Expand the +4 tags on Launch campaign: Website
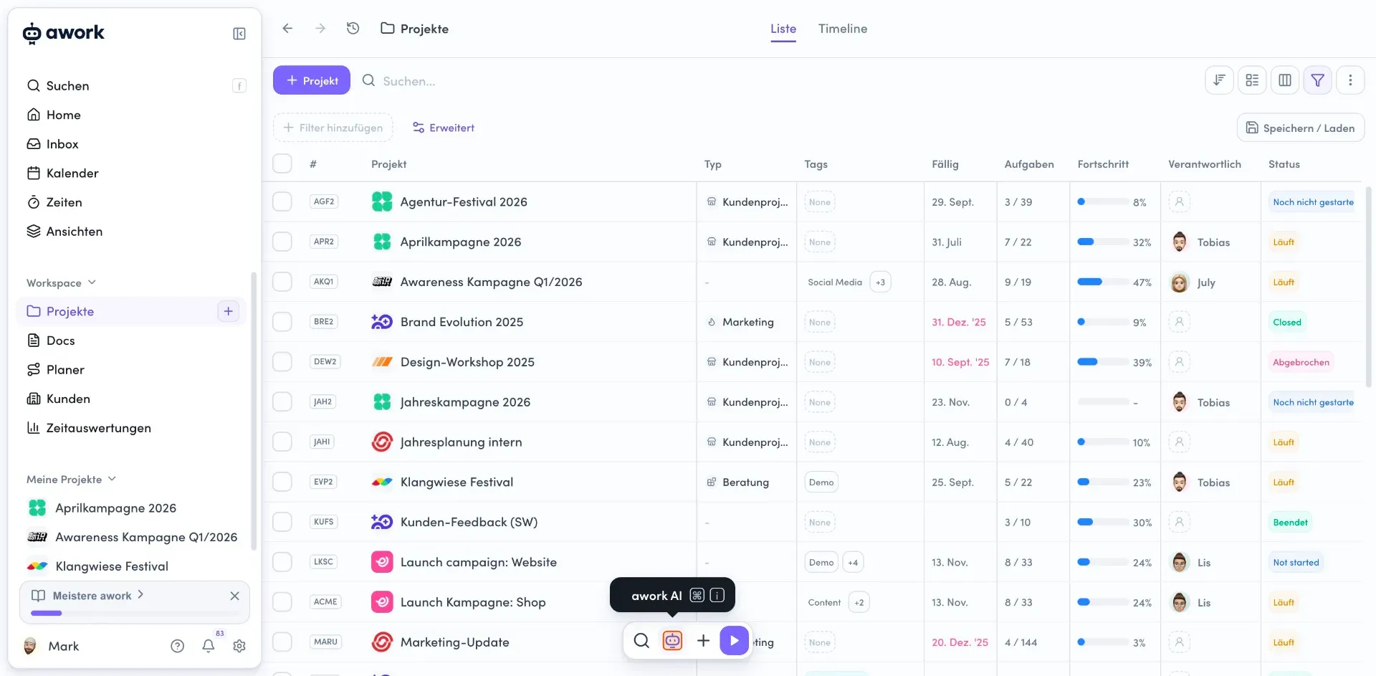Image resolution: width=1376 pixels, height=676 pixels. tap(853, 562)
